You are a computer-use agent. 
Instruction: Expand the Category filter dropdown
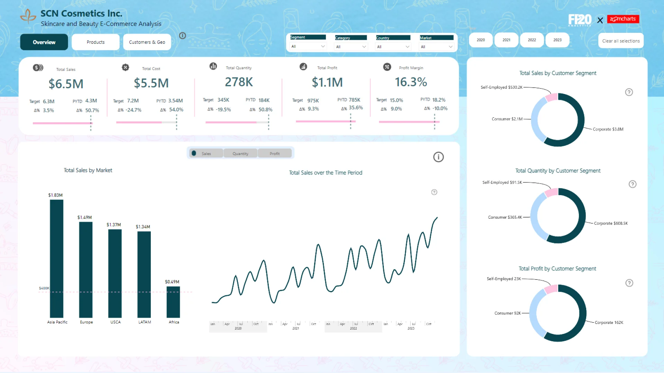(x=351, y=47)
